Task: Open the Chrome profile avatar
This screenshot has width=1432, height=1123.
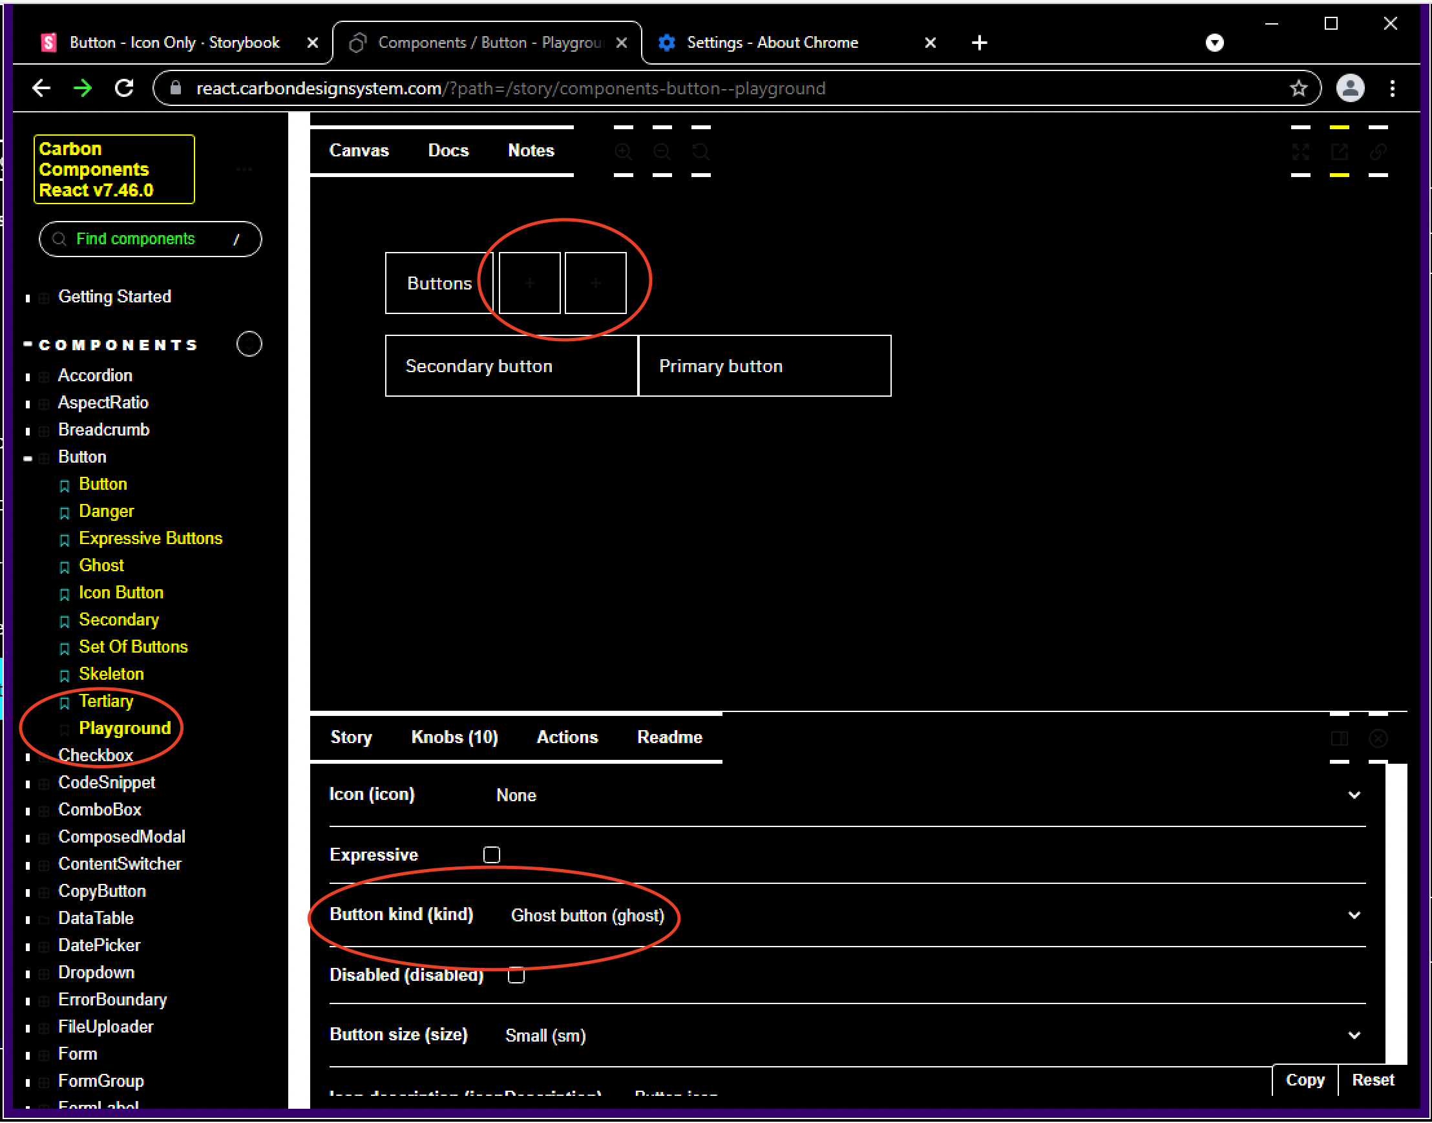Action: pyautogui.click(x=1350, y=88)
